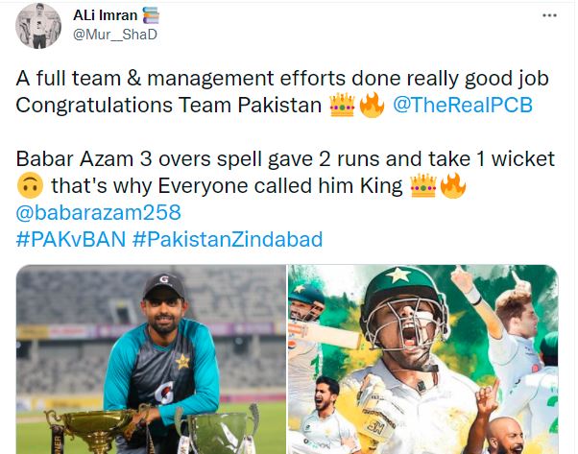
Task: Open the #PakistanZindabad hashtag
Action: 227,239
